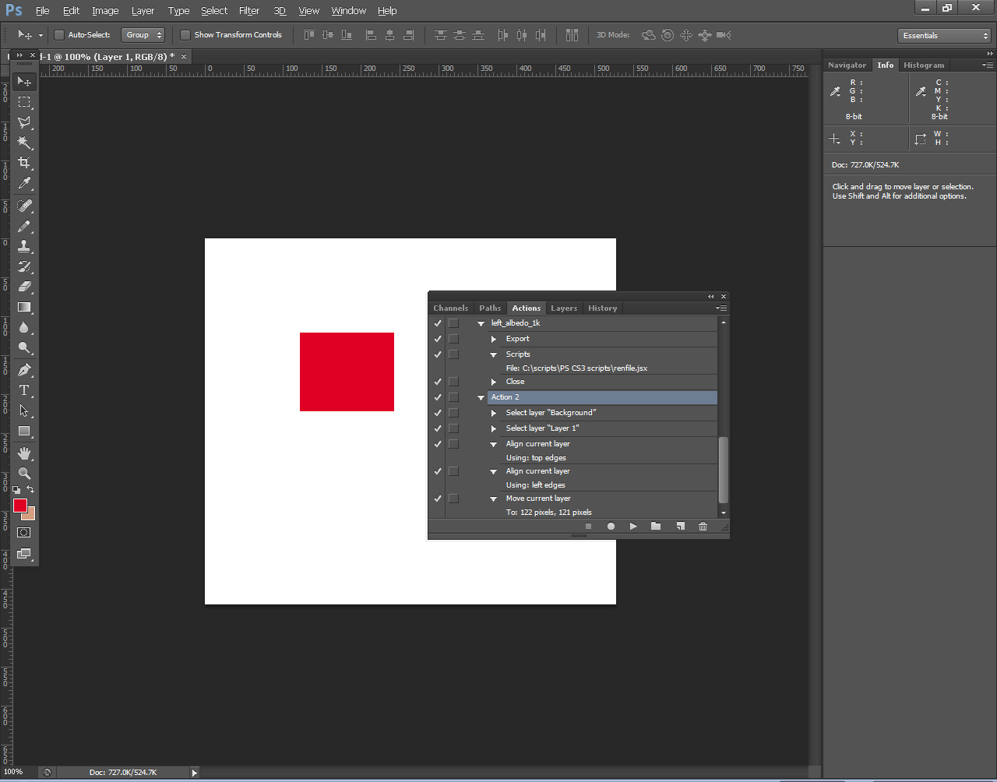Click the Actions panel scrollbar thumb
Screen dimensions: 997x782
pyautogui.click(x=723, y=470)
